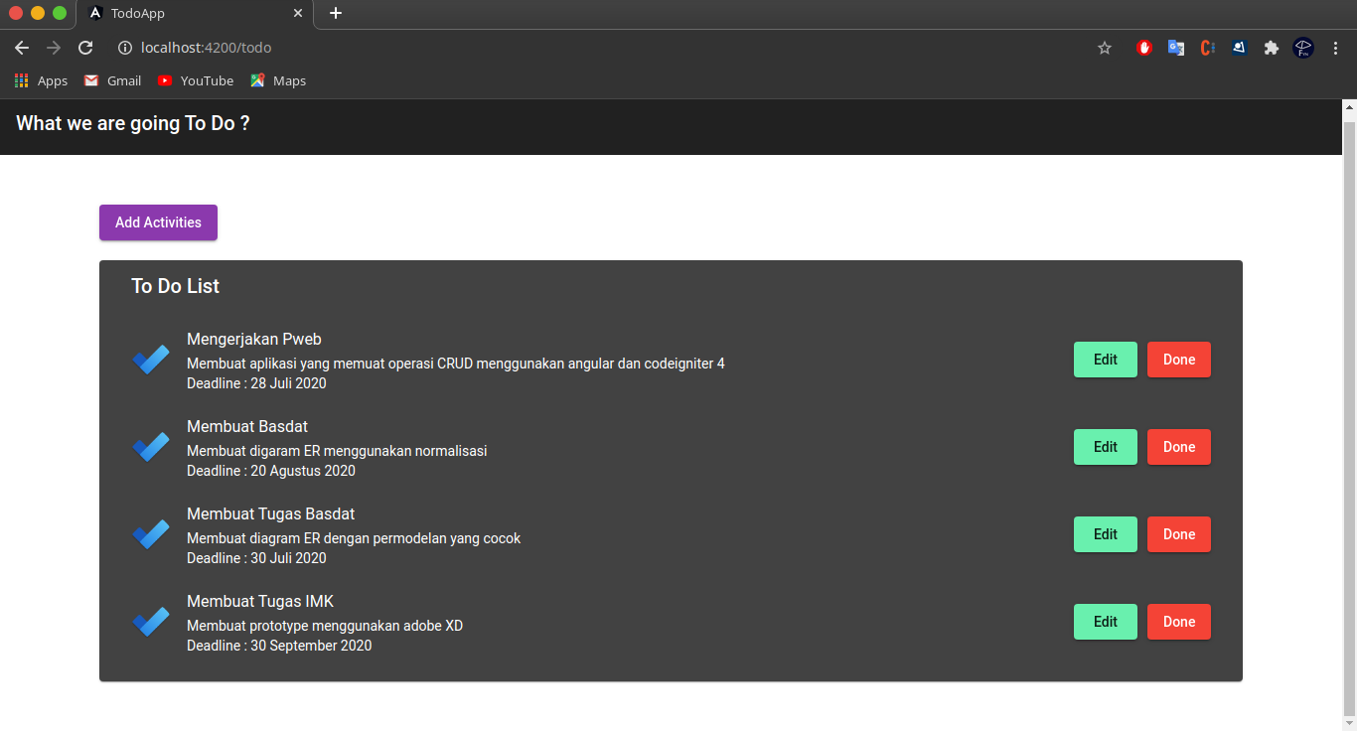The width and height of the screenshot is (1357, 731).
Task: Click the 'Membuat Tugas Basdat' title
Action: pos(270,514)
